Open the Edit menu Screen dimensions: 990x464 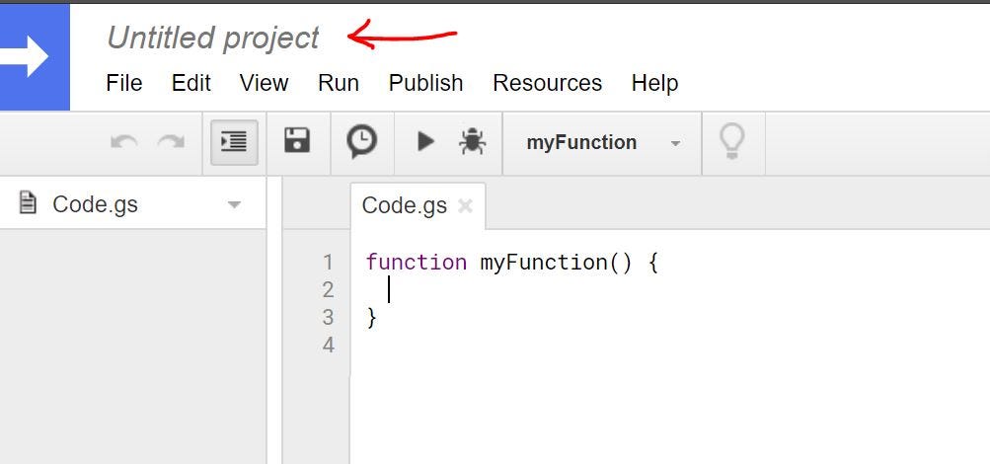click(x=191, y=83)
